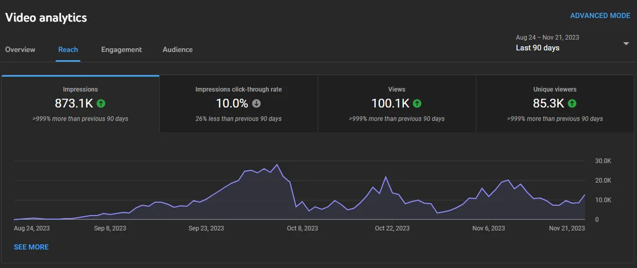Click the 873.1K impressions value
This screenshot has height=268, width=637.
point(74,103)
